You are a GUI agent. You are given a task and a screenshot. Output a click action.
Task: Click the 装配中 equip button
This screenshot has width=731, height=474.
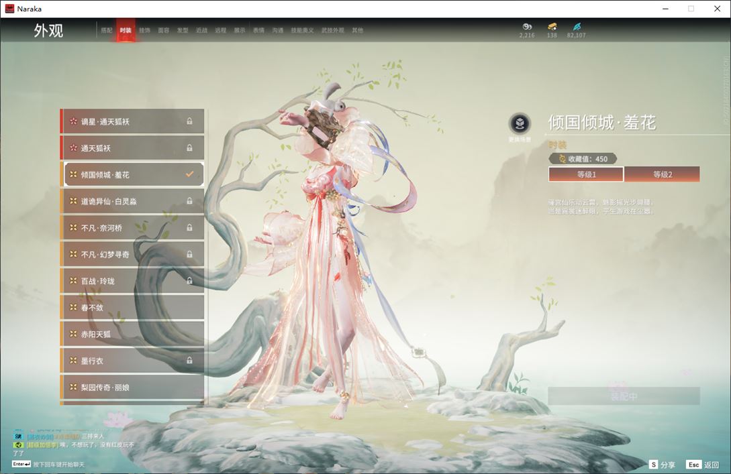click(x=624, y=396)
